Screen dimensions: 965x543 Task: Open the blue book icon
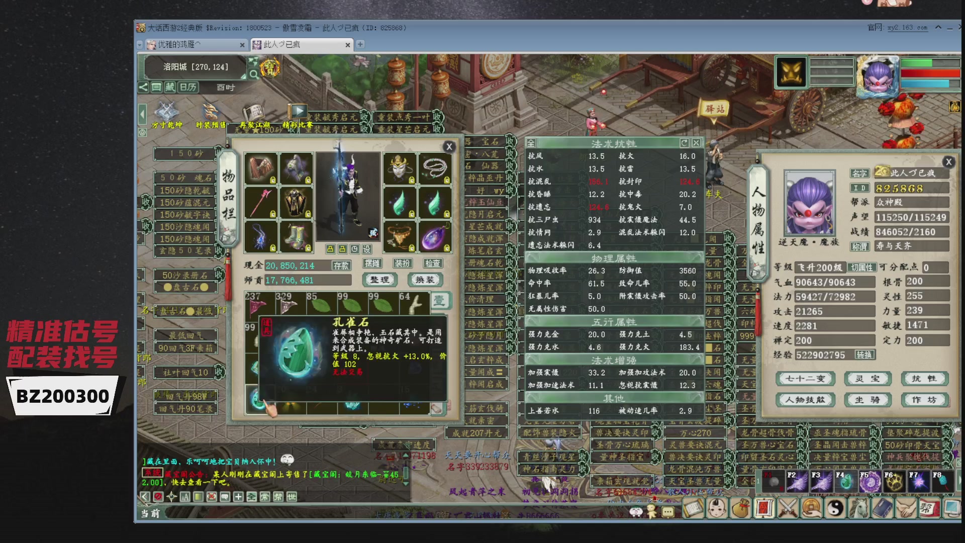pos(883,509)
